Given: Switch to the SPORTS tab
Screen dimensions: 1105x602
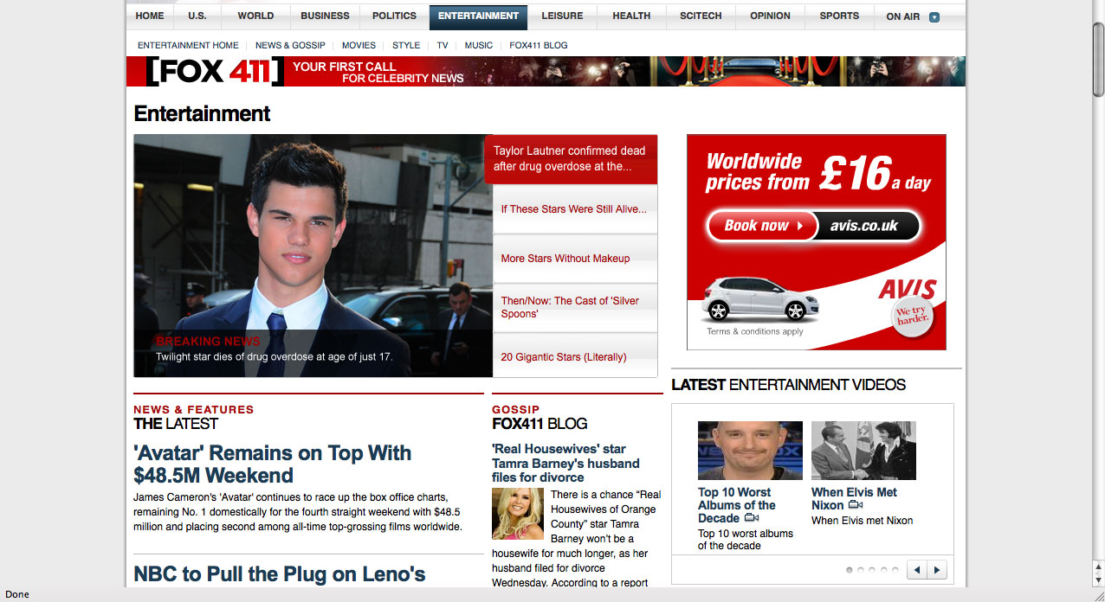Looking at the screenshot, I should point(839,16).
